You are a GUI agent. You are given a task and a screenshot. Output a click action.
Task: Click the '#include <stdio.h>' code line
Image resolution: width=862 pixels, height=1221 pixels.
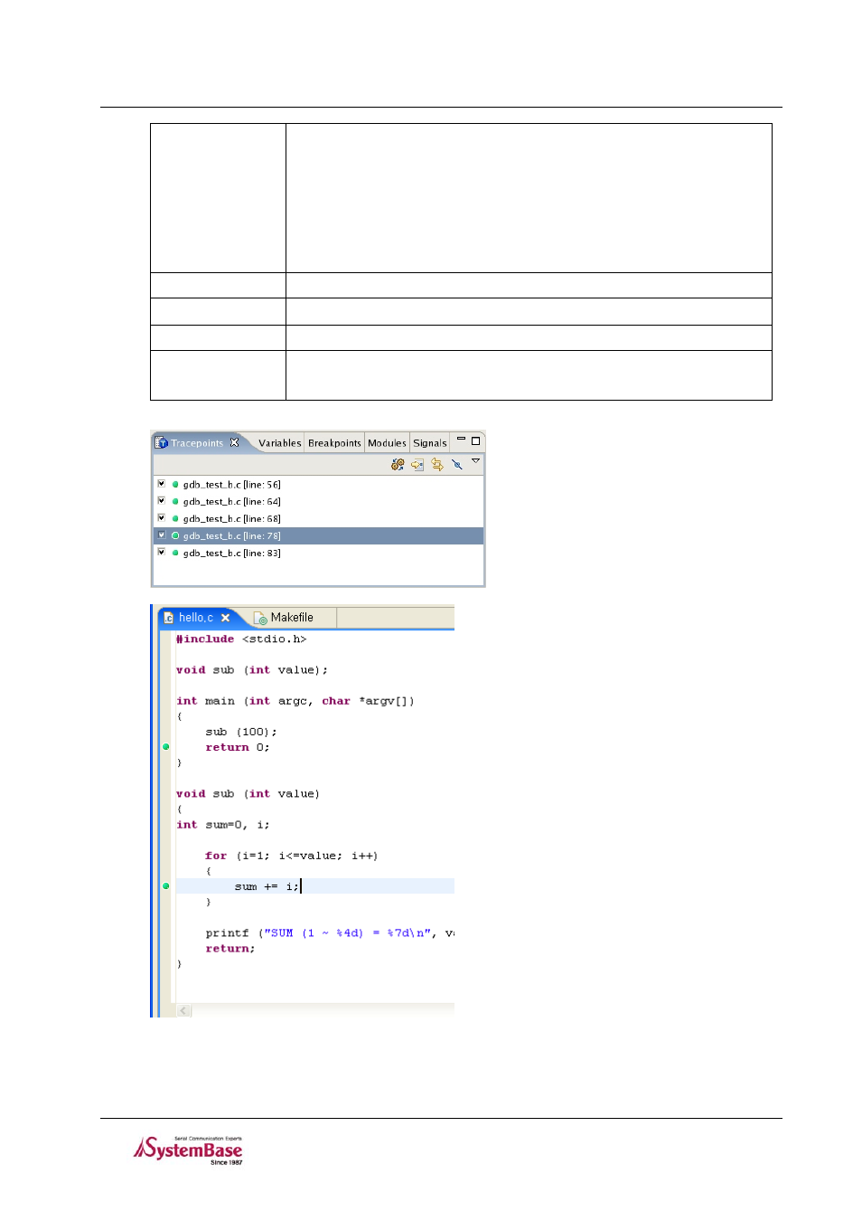(241, 639)
